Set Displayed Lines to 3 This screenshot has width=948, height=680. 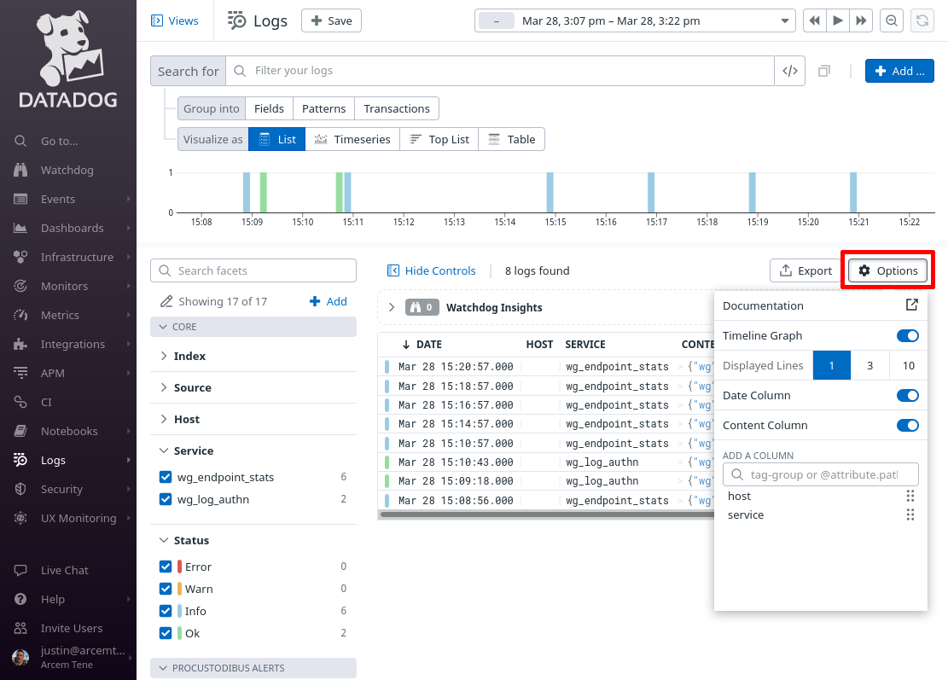click(869, 365)
